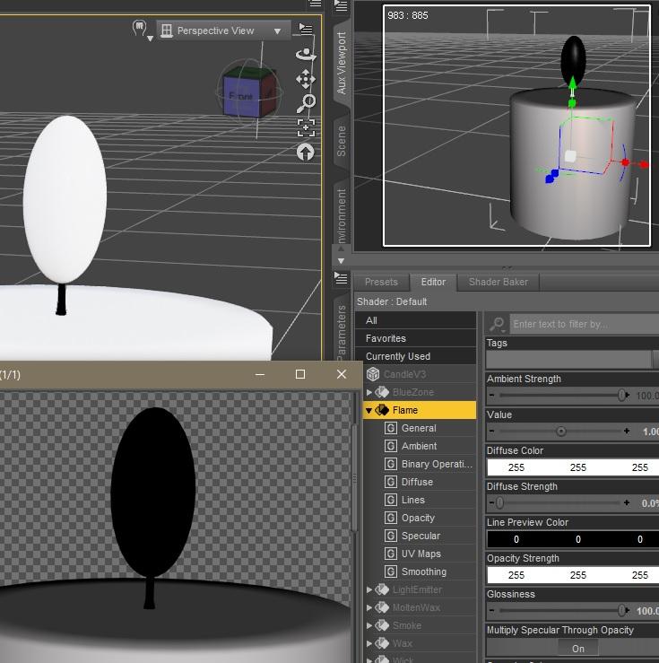Open the Shader Baker tab

498,282
